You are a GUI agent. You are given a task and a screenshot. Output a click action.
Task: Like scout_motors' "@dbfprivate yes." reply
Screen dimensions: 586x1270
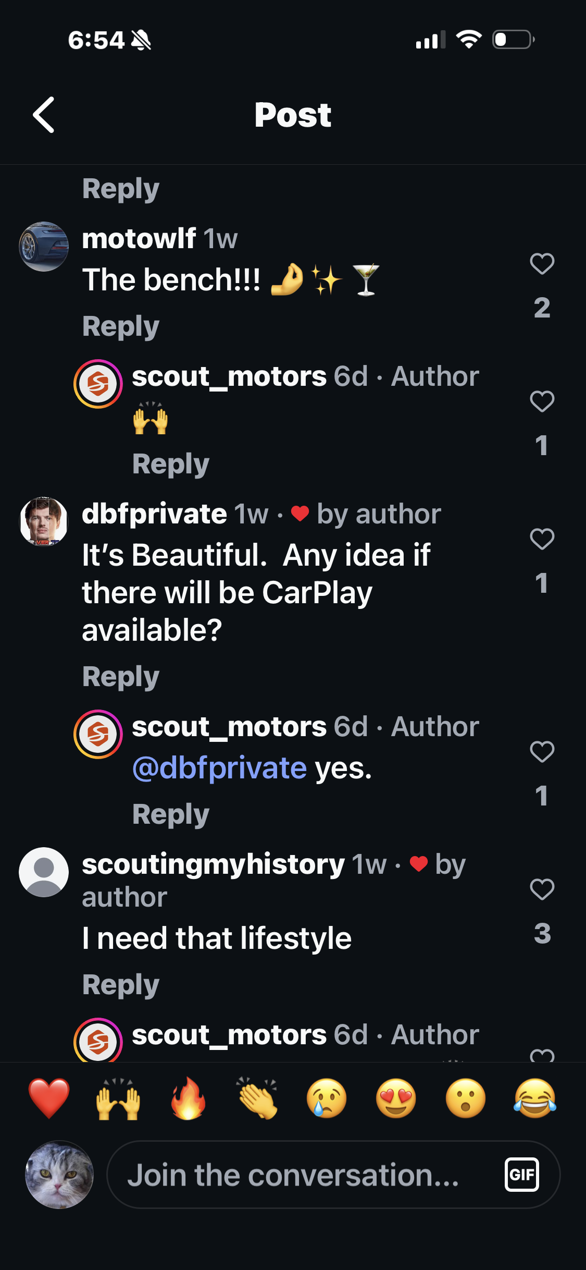click(542, 752)
